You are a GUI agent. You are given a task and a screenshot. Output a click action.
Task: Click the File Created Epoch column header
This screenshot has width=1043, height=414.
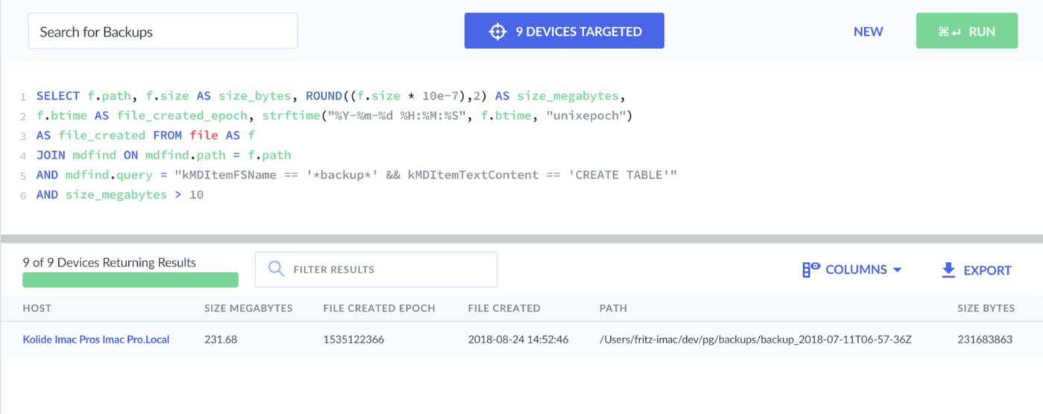[378, 308]
